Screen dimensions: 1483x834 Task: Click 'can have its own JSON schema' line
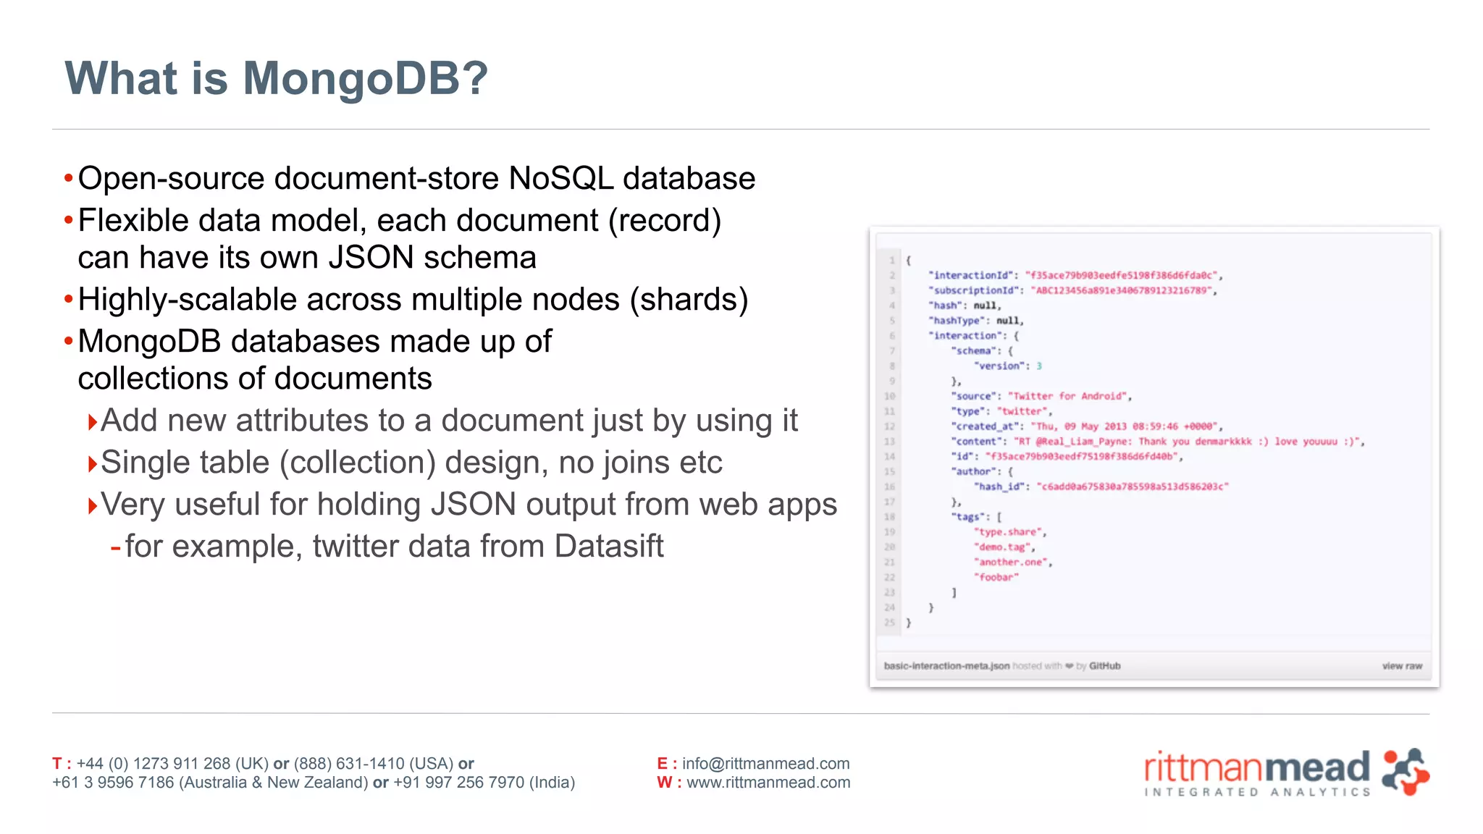click(x=307, y=257)
